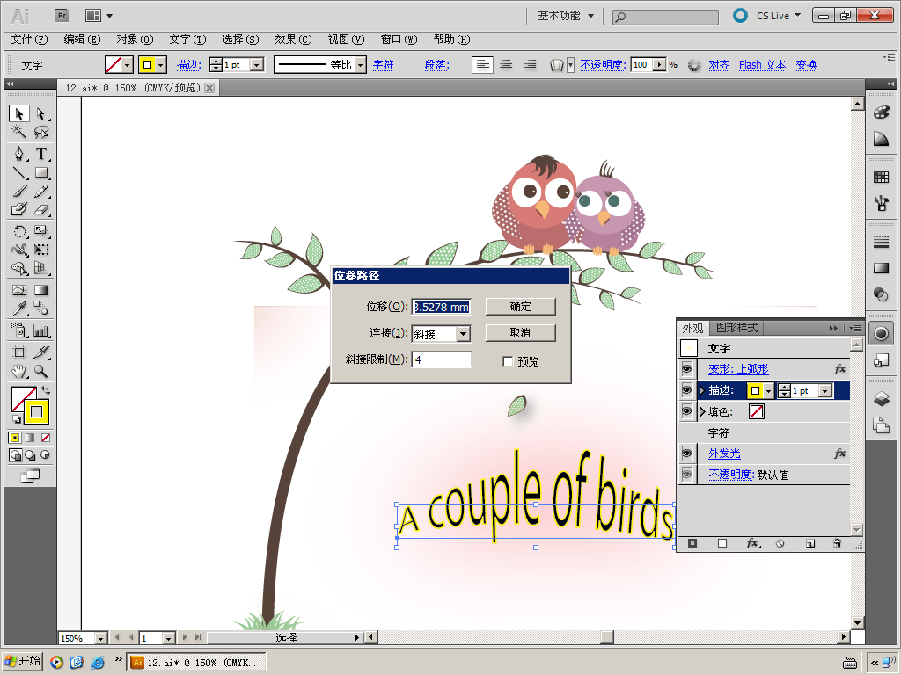Open Adobe Bridge from top bar
The width and height of the screenshot is (901, 675).
[x=62, y=16]
